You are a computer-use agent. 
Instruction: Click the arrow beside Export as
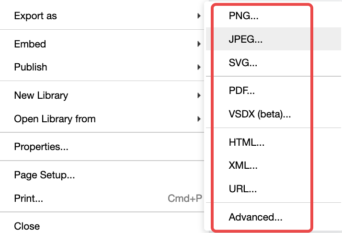pos(199,16)
